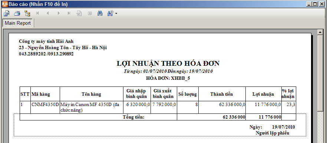
Task: Click company name Công ty máy tính Hải Anh
Action: coord(46,41)
